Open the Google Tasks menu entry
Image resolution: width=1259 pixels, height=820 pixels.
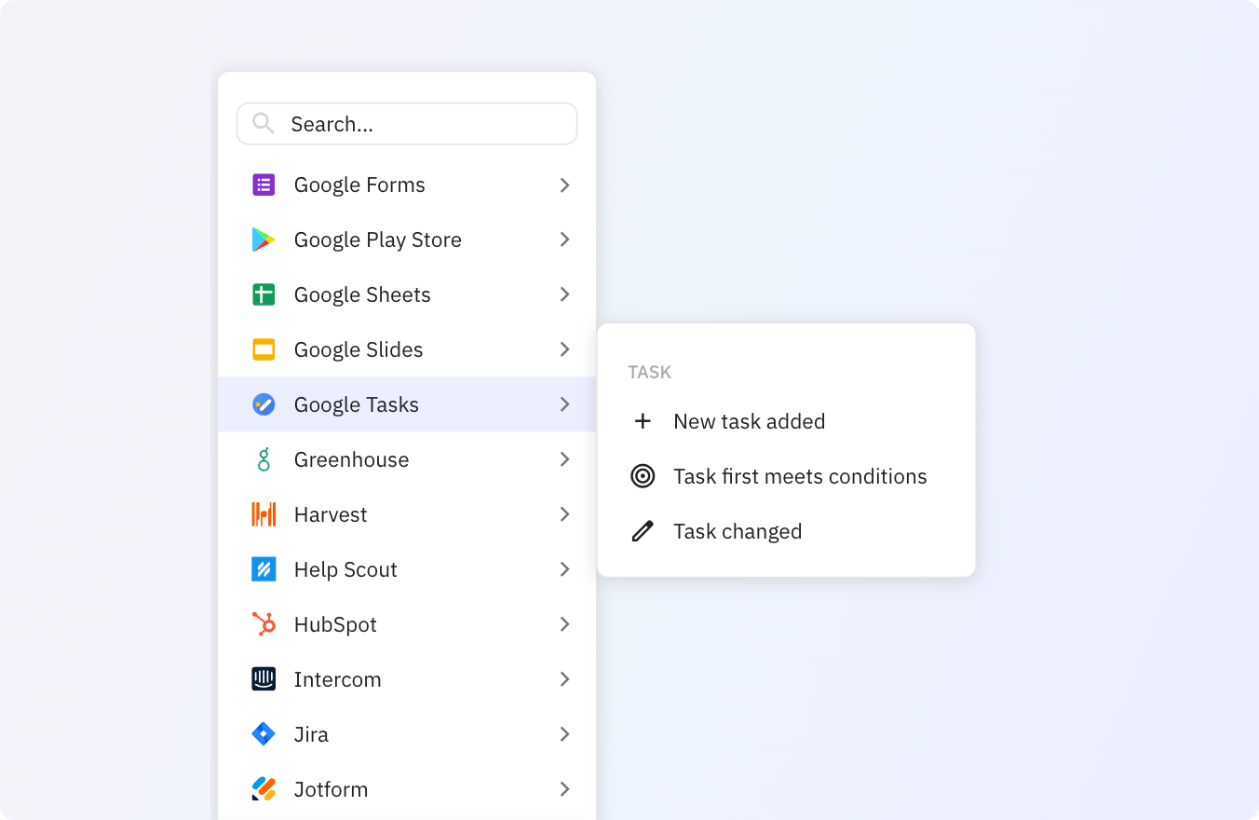407,404
